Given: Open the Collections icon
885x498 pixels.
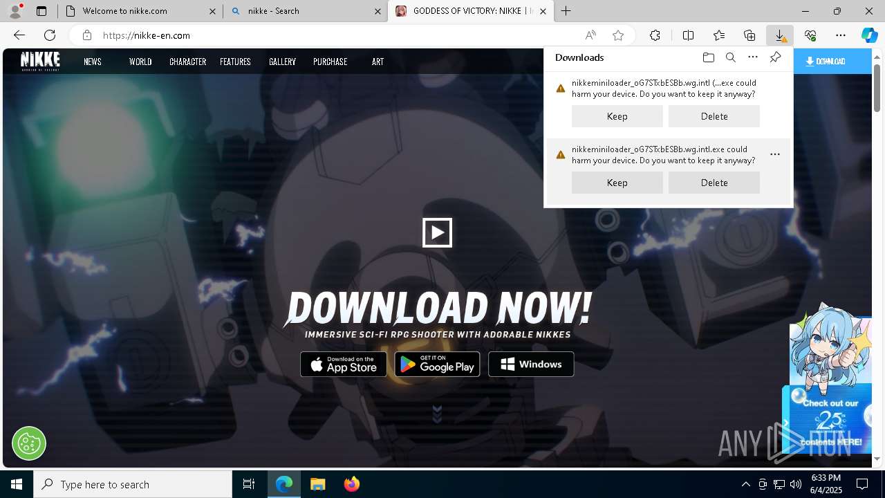Looking at the screenshot, I should (749, 35).
